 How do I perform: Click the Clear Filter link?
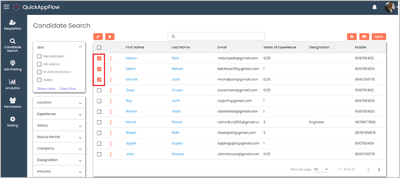(67, 88)
